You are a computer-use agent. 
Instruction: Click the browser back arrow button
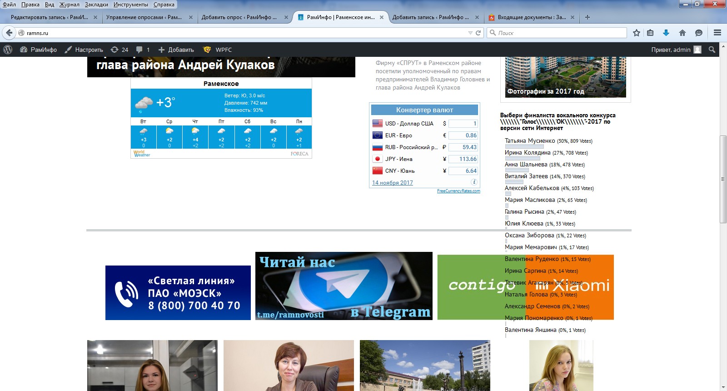click(9, 33)
